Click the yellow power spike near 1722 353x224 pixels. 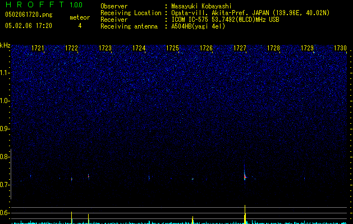point(72,218)
